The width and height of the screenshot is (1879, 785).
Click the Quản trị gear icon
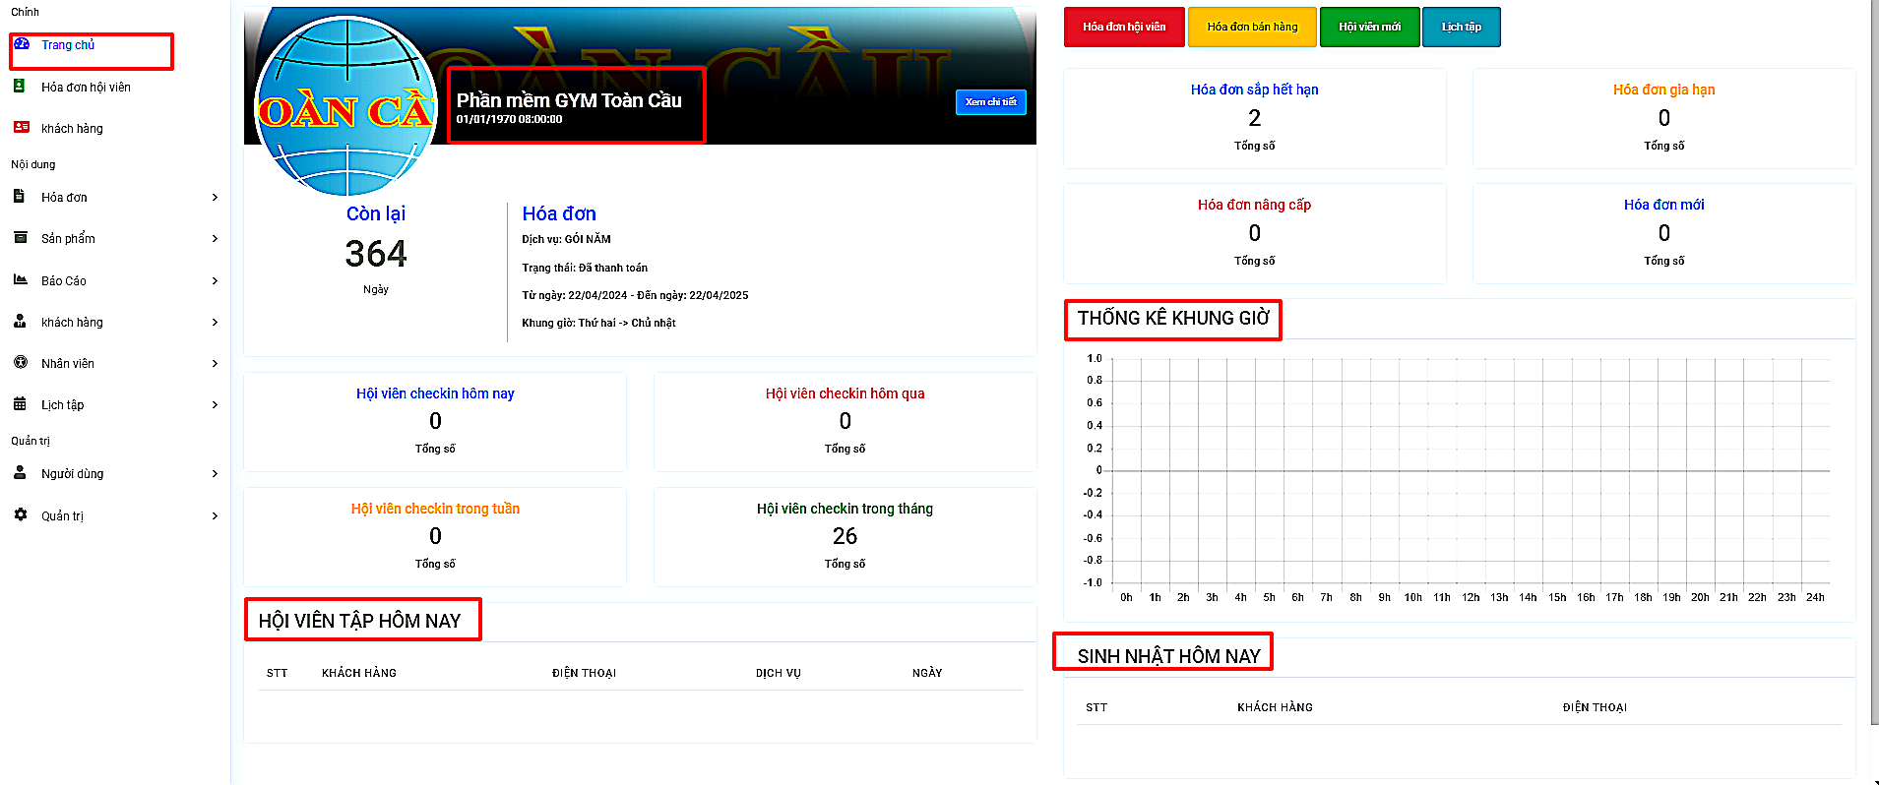click(20, 515)
